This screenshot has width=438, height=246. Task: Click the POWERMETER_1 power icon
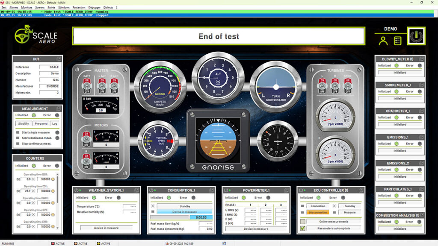coord(226,190)
